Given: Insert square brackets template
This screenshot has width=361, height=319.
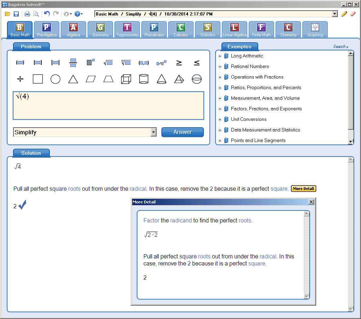Looking at the screenshot, I should [x=38, y=62].
